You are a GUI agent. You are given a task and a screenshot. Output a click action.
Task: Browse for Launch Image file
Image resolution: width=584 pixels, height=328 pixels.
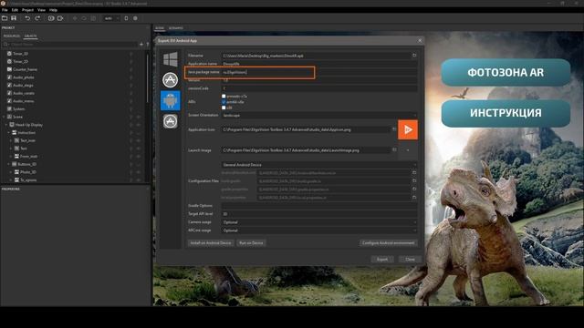pos(394,149)
